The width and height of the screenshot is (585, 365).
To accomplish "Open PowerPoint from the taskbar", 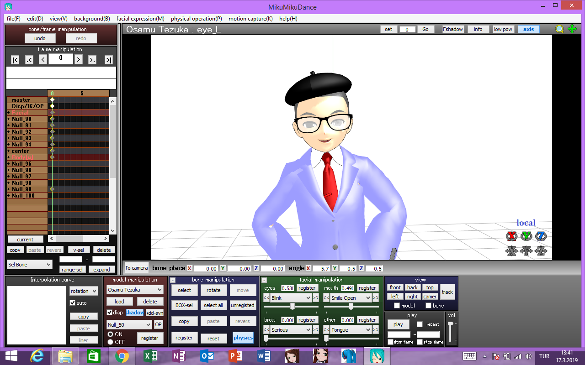I will (x=234, y=356).
